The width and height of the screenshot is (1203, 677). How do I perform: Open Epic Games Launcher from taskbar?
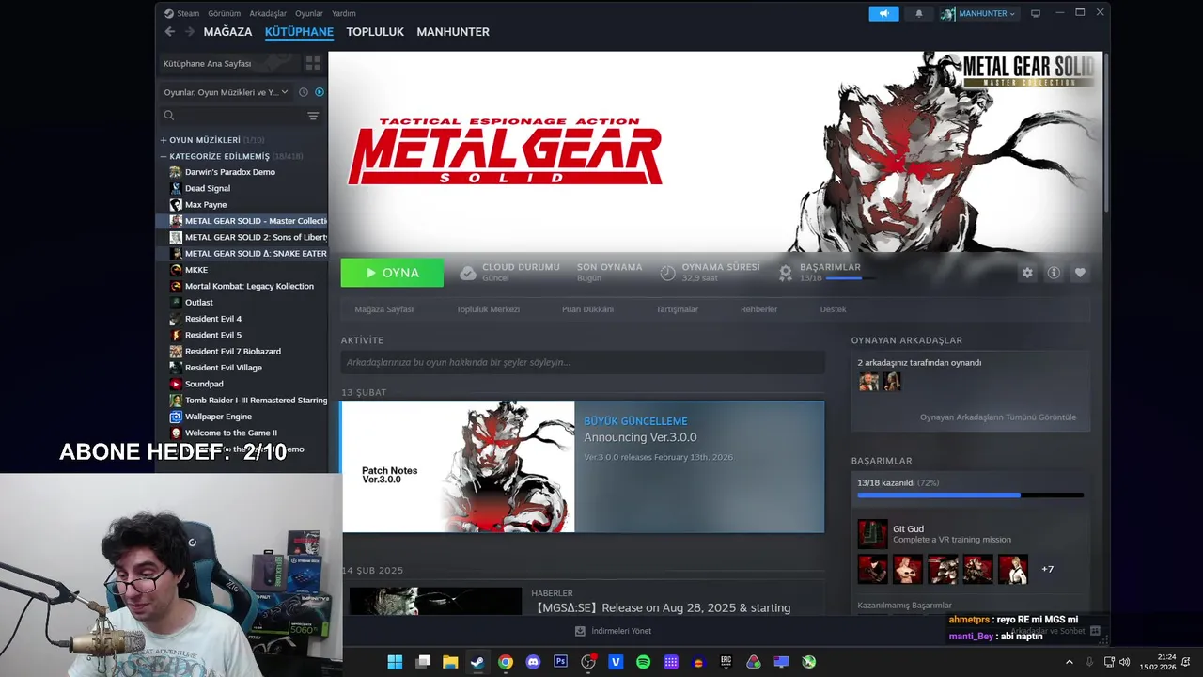726,662
